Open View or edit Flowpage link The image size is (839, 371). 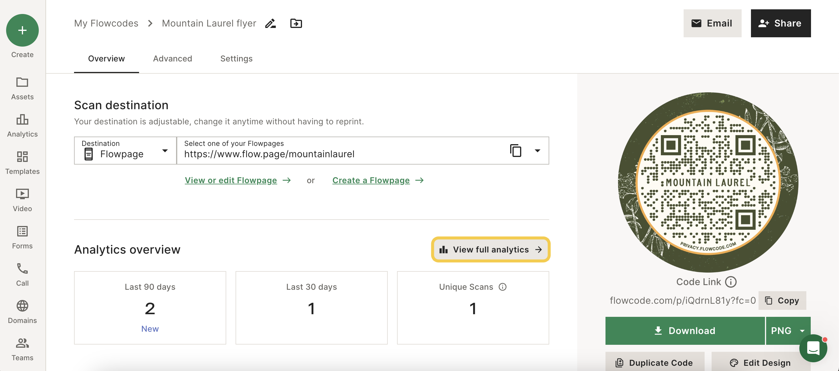coord(238,180)
